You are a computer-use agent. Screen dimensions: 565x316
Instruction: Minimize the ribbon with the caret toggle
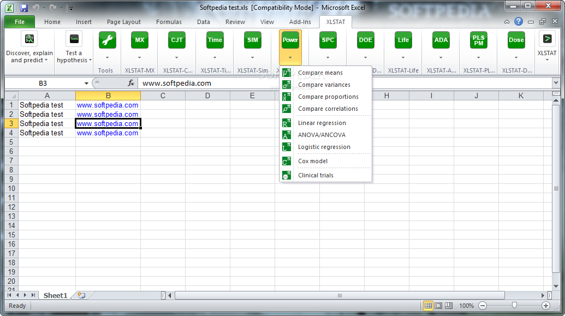[x=507, y=22]
